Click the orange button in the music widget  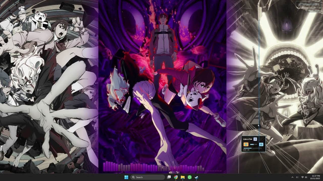246,144
